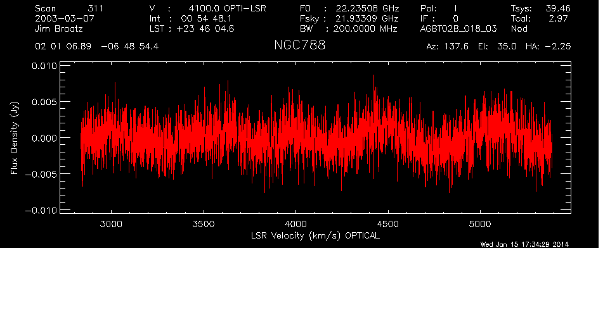Click the observation date 2003-03-07
This screenshot has width=610, height=310.
tap(65, 18)
